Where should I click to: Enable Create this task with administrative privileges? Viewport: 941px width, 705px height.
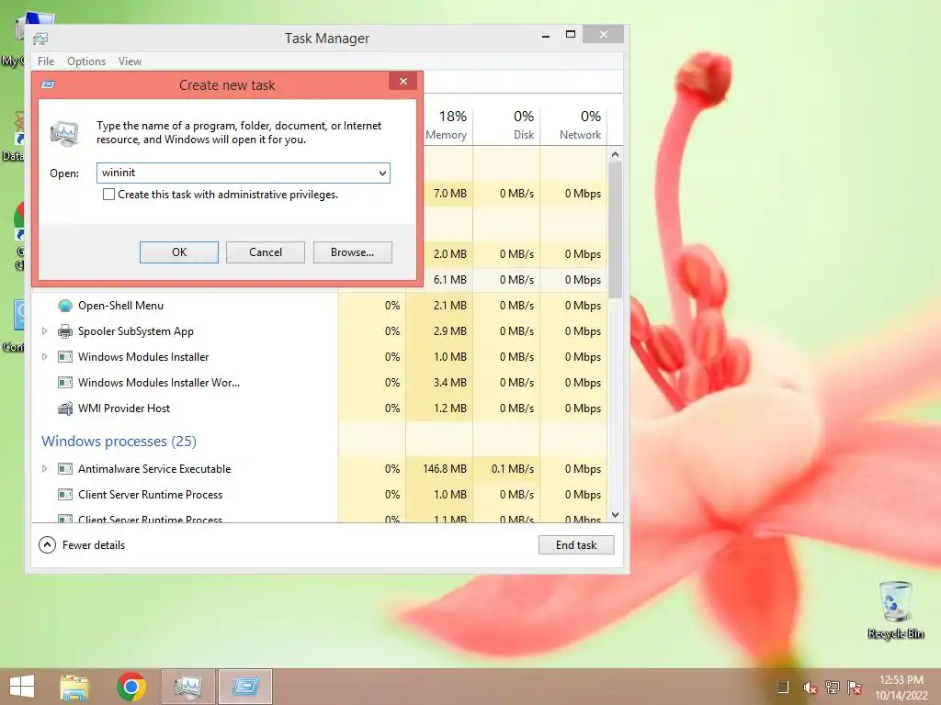[x=108, y=195]
